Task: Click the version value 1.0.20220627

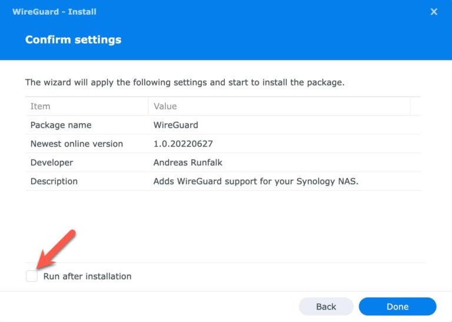Action: 182,144
